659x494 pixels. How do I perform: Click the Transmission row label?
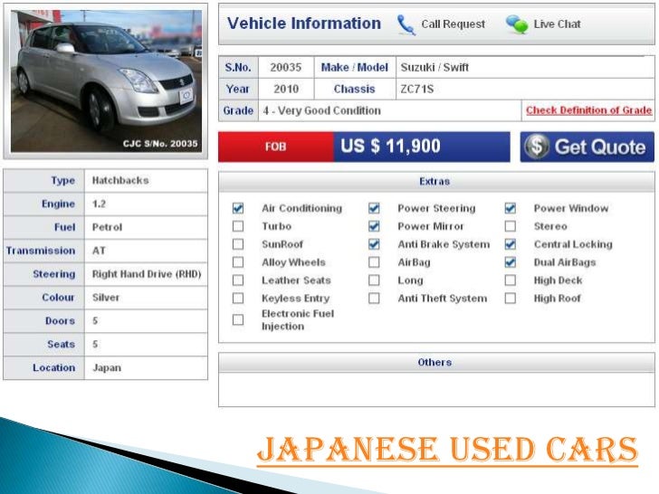pos(41,251)
